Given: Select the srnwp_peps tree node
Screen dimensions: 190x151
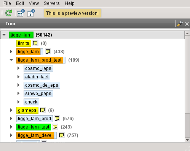Looking at the screenshot, I should click(x=38, y=94).
